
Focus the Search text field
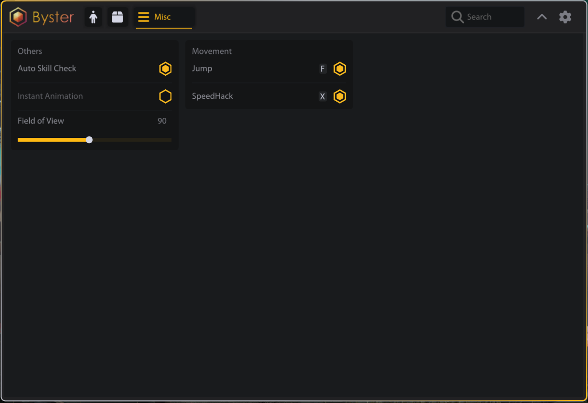pyautogui.click(x=492, y=17)
